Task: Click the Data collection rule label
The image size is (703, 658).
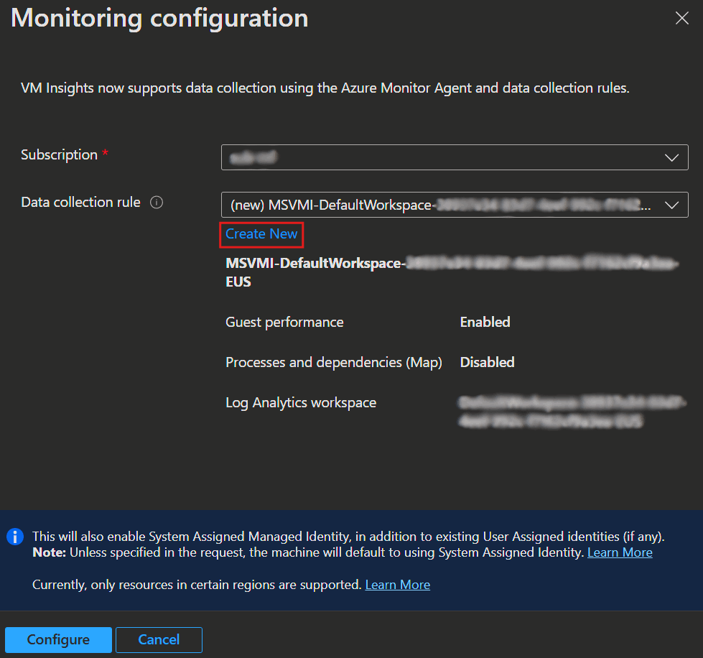Action: click(x=80, y=203)
